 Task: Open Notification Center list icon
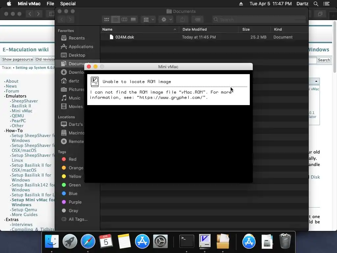326,4
